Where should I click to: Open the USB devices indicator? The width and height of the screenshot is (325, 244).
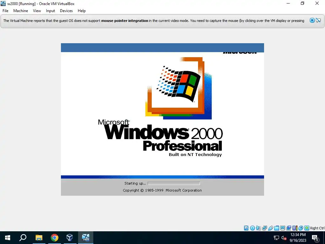[x=270, y=228]
